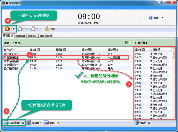Click the 08:00 end time cell
Image resolution: width=178 pixels, height=132 pixels.
(59, 54)
